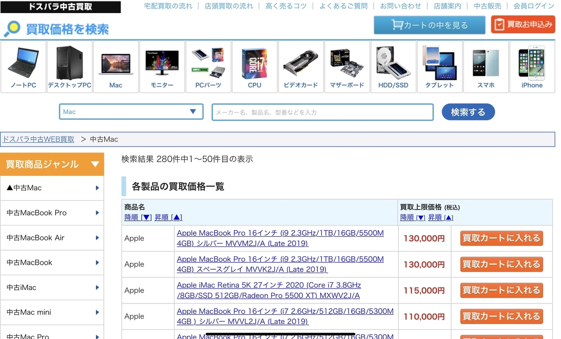This screenshot has width=561, height=339.
Task: Open the Mac category dropdown
Action: tap(131, 112)
